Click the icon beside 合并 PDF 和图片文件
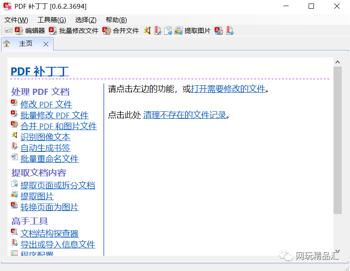Screen dimensions: 350x271 click(x=14, y=124)
